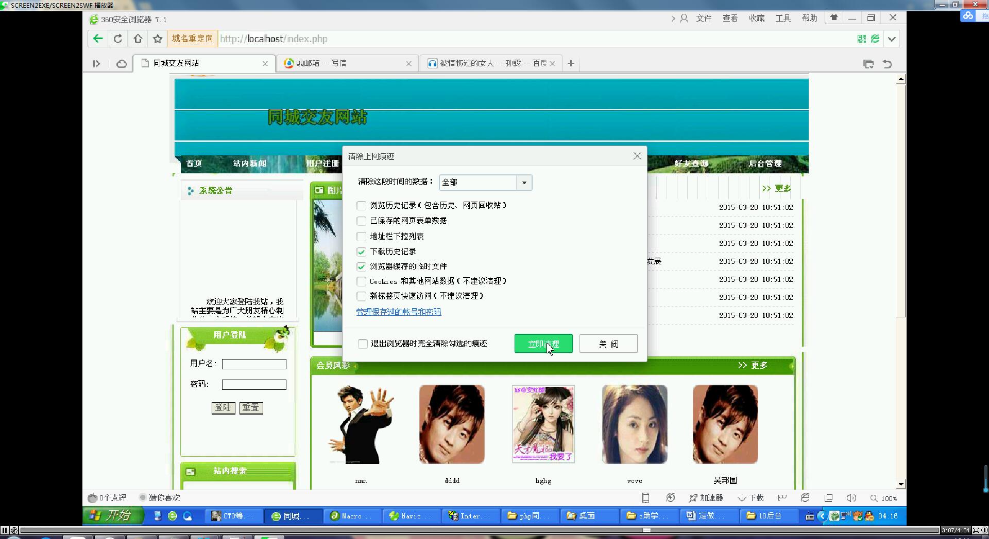
Task: Open 后台管理 in site navigation
Action: [765, 164]
